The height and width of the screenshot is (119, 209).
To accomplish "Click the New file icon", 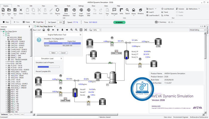I will coord(3,10).
